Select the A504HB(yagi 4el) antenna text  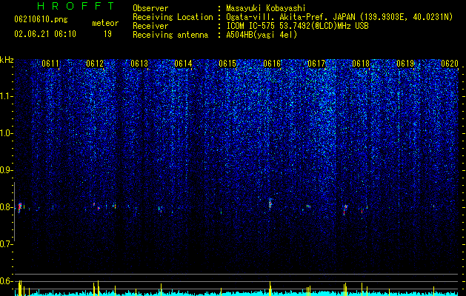(262, 35)
